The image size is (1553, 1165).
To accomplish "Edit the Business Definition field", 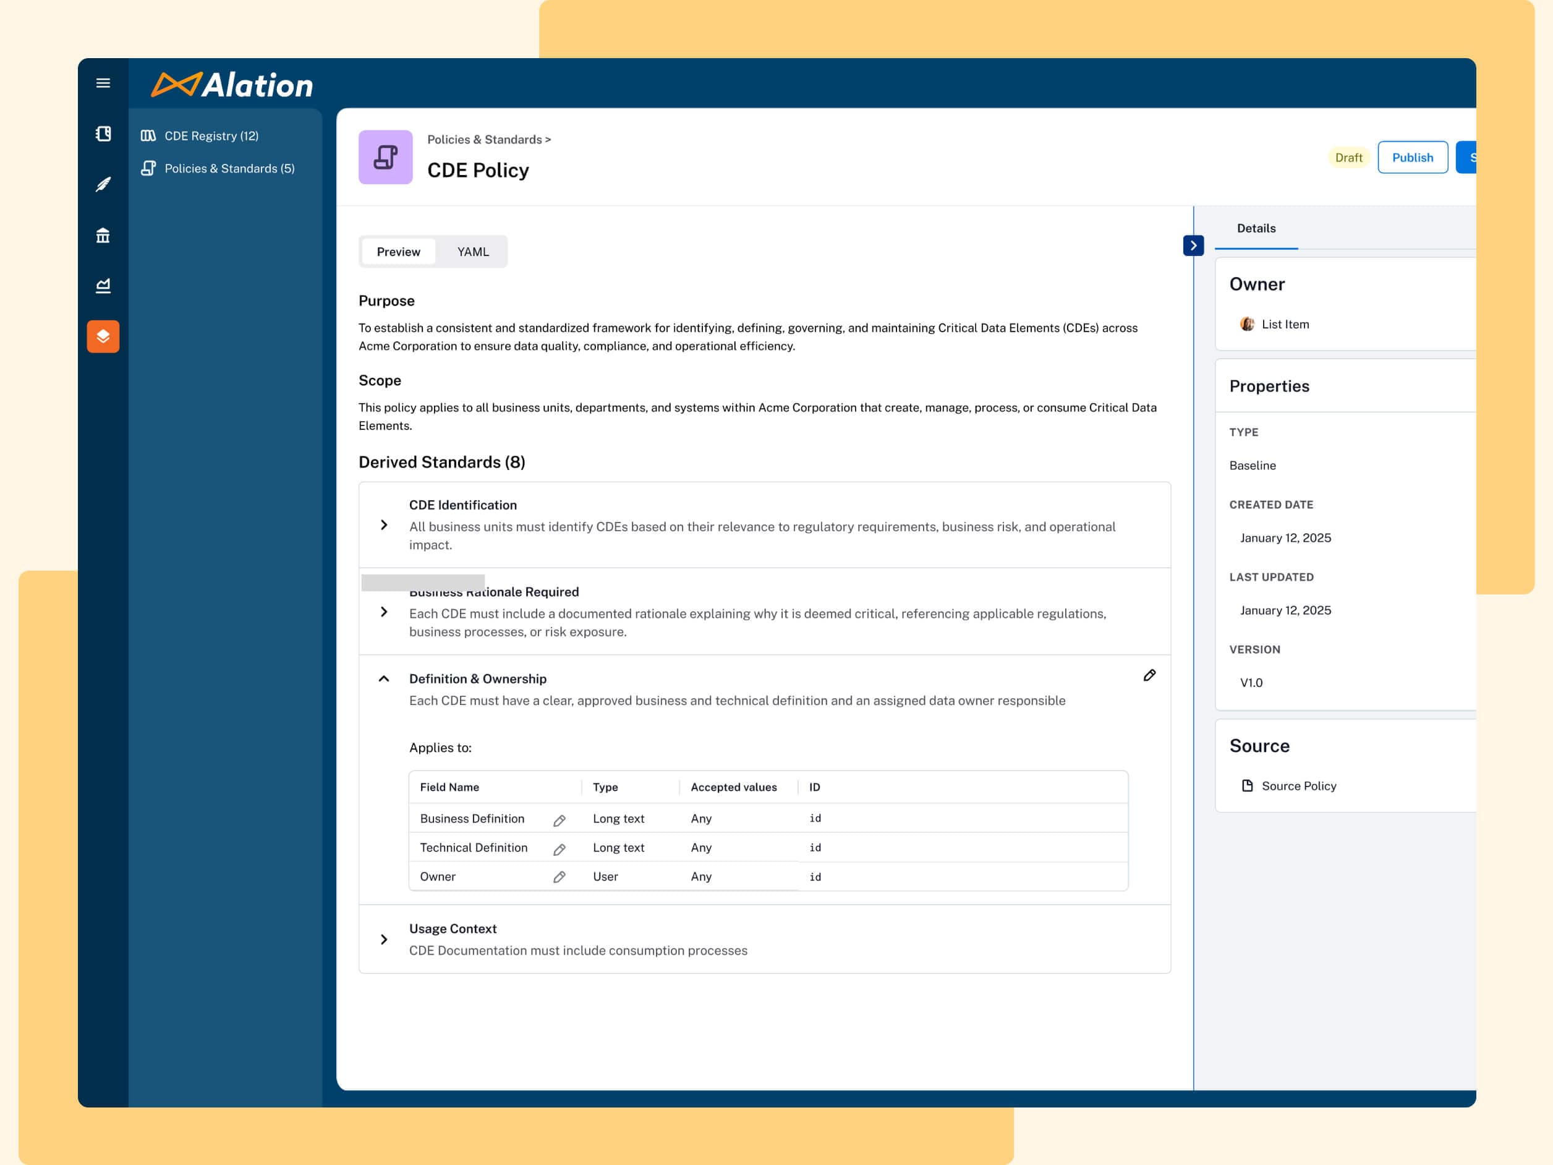I will 560,820.
